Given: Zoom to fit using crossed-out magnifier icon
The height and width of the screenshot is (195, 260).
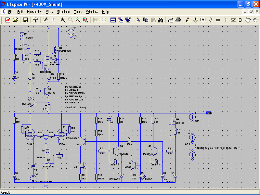Looking at the screenshot, I should point(85,20).
